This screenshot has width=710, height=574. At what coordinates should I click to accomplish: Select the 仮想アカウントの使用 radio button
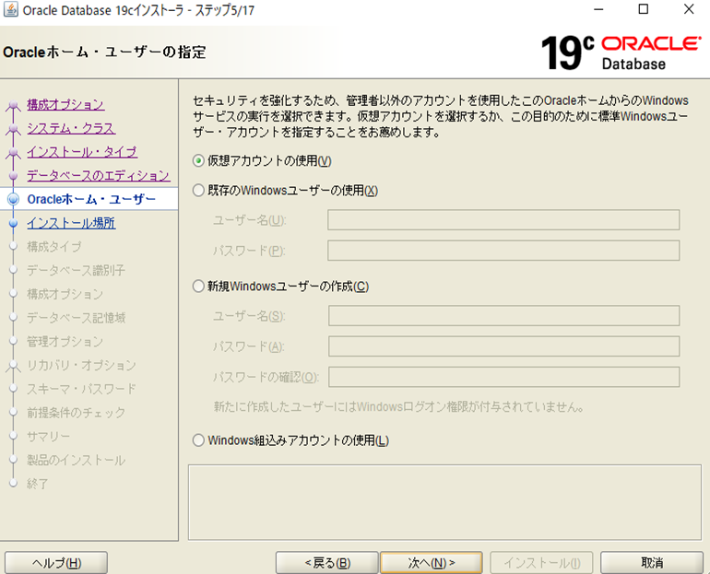[x=198, y=160]
